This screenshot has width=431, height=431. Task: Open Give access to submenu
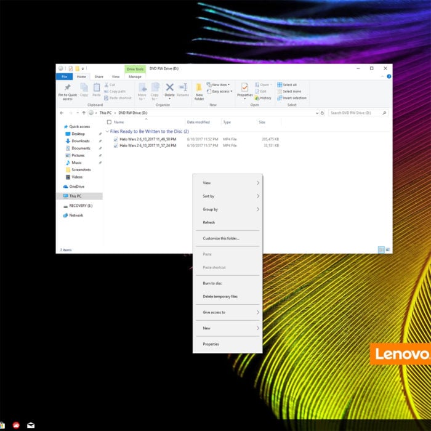228,312
